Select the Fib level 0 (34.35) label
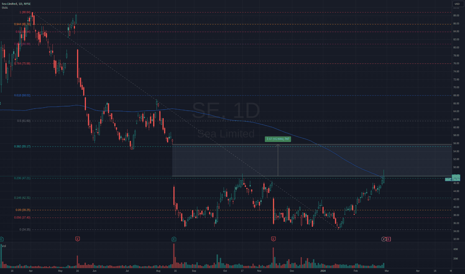This screenshot has width=465, height=274. pyautogui.click(x=25, y=230)
